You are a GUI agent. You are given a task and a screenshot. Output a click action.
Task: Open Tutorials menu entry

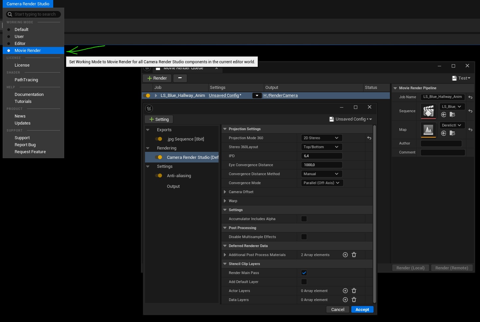coord(23,102)
